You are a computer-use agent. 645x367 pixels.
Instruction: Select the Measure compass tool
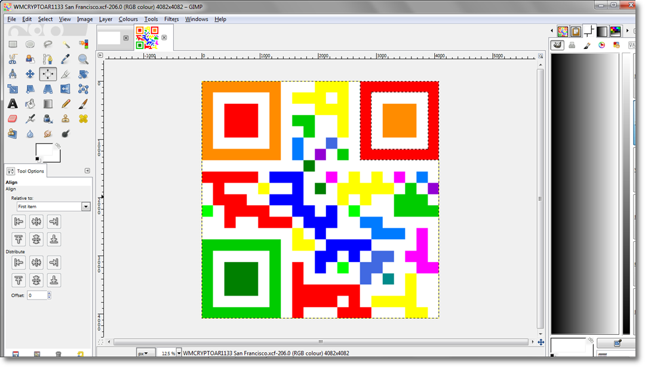(x=13, y=74)
